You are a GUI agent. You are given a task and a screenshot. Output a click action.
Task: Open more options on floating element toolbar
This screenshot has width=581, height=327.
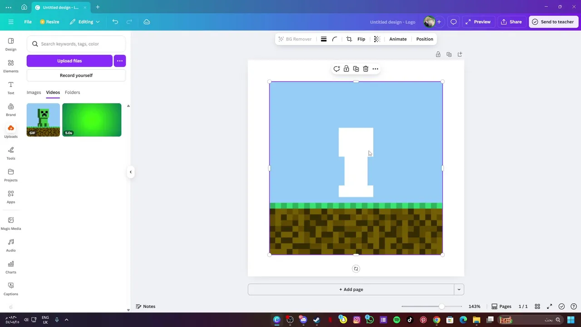(375, 69)
